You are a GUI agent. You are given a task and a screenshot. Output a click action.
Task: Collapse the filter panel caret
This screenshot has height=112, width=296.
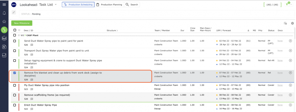click(x=291, y=5)
